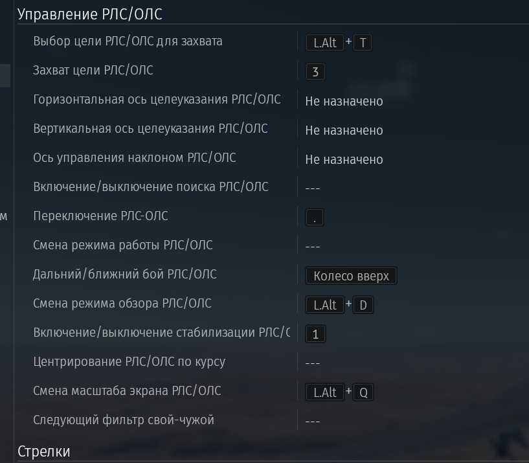This screenshot has height=463, width=529.
Task: Click the T key binding for target selection
Action: pyautogui.click(x=363, y=43)
